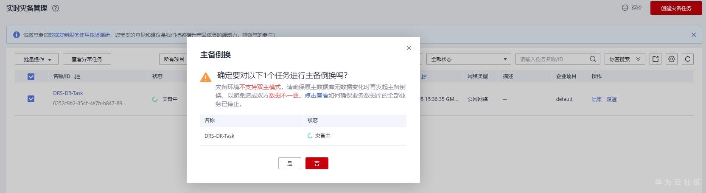Click the export list icon
This screenshot has width=706, height=193.
[656, 59]
